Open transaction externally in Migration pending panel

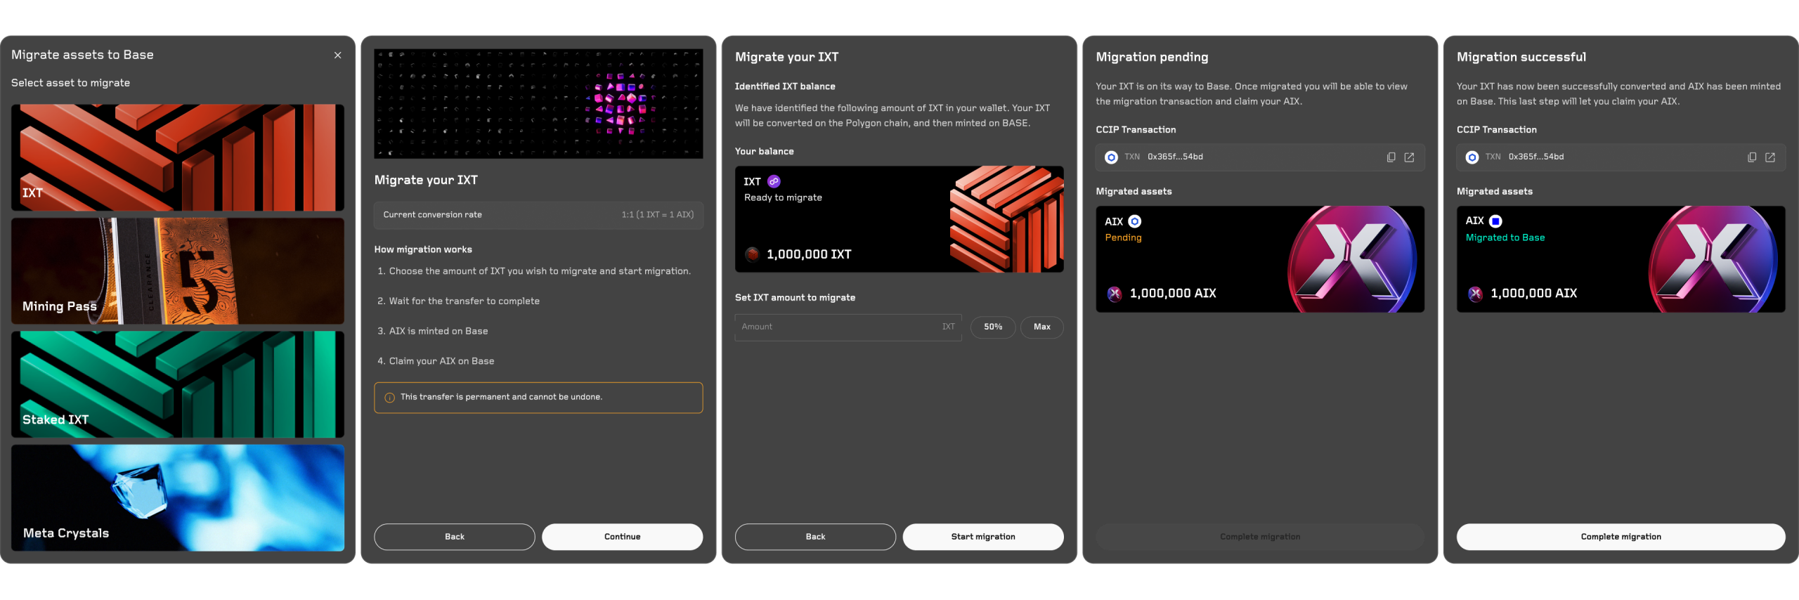click(x=1409, y=157)
